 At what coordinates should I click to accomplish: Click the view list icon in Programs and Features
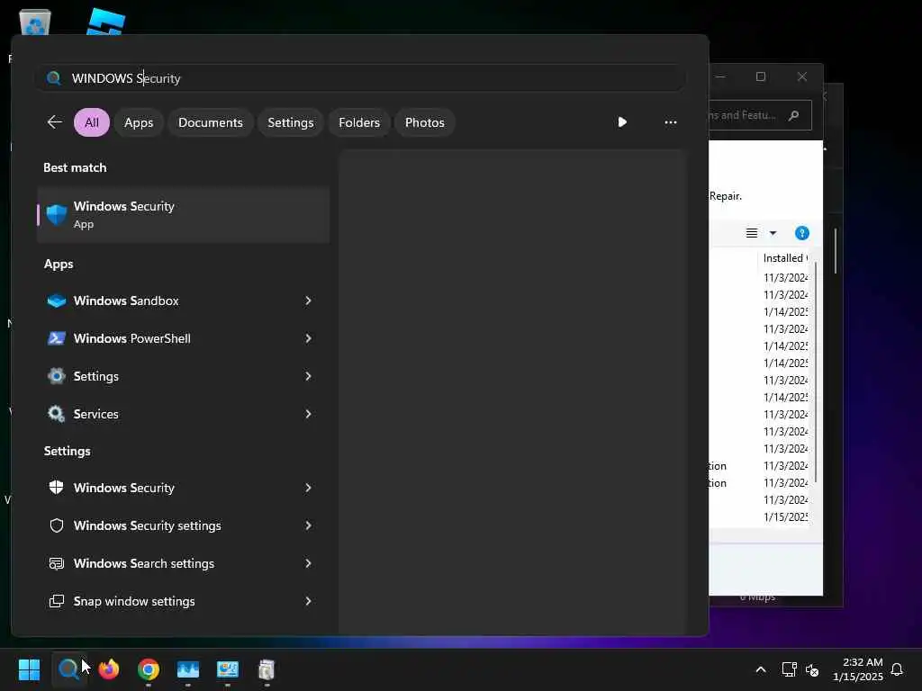click(752, 233)
